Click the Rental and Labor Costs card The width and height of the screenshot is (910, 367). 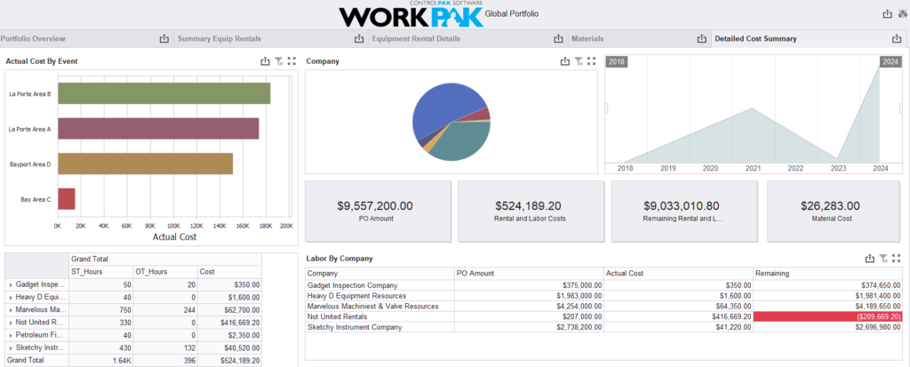point(530,211)
